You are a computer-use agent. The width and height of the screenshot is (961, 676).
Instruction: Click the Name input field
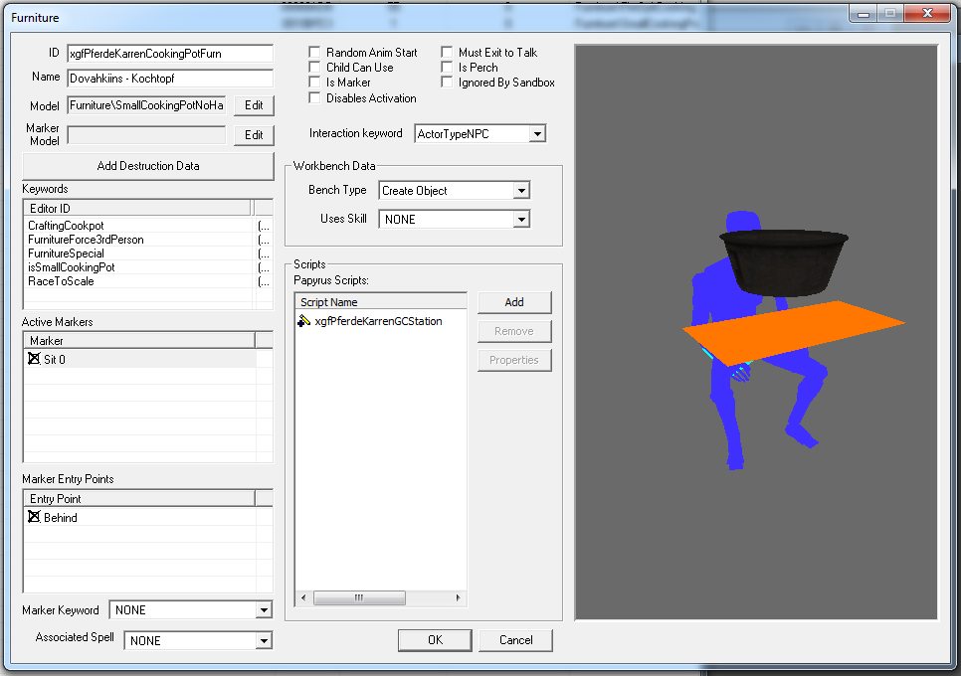tap(169, 78)
